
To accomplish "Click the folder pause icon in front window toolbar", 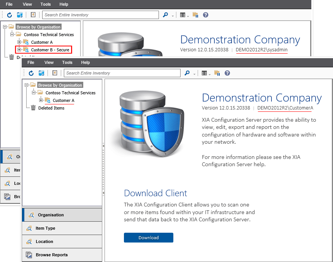I will pyautogui.click(x=217, y=73).
